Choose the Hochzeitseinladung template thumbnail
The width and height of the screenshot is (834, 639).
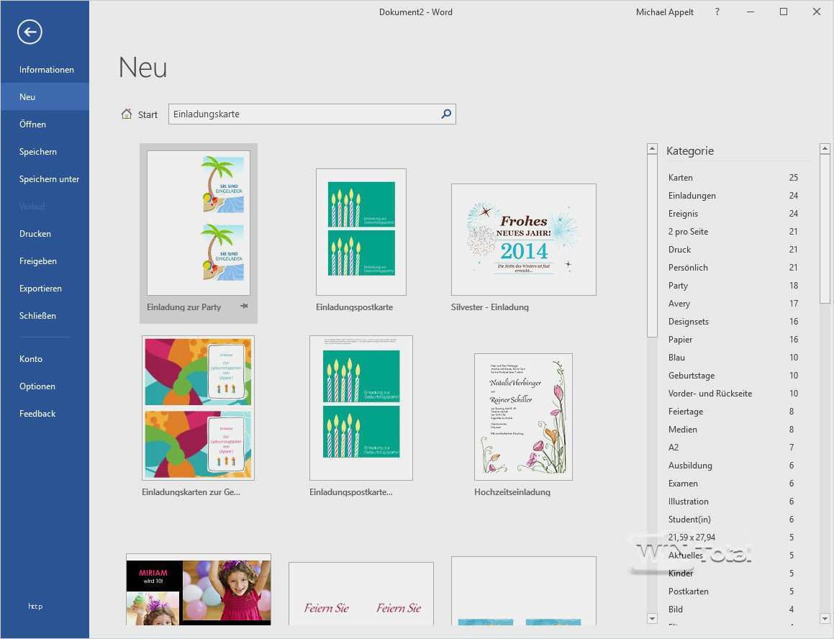(523, 417)
